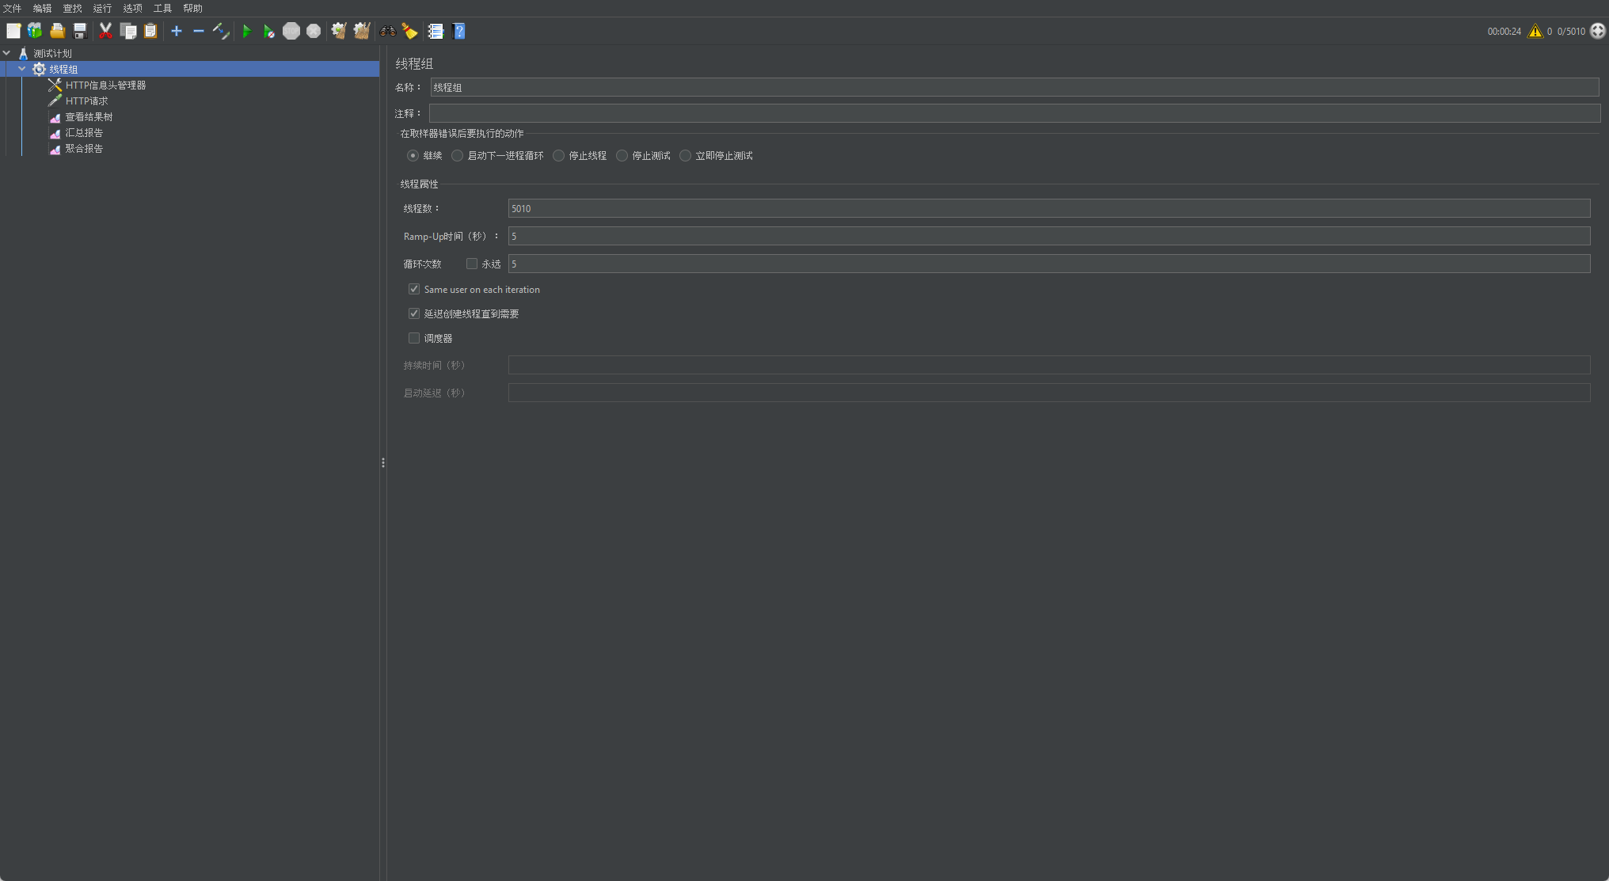1609x881 pixels.
Task: Click the yellow warning triangle icon
Action: coord(1535,31)
